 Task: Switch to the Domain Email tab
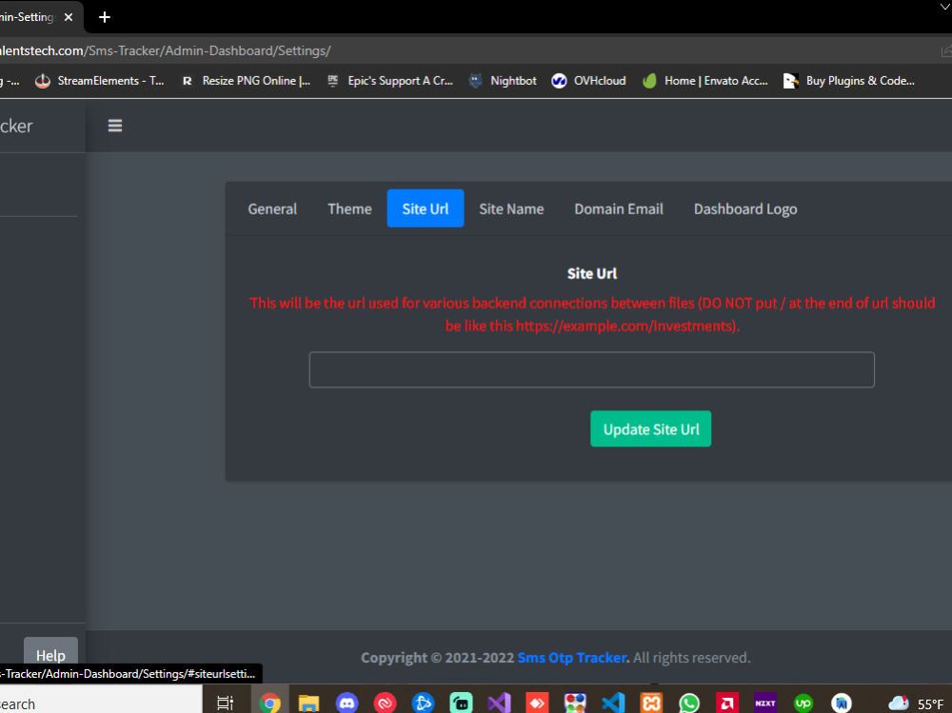619,208
